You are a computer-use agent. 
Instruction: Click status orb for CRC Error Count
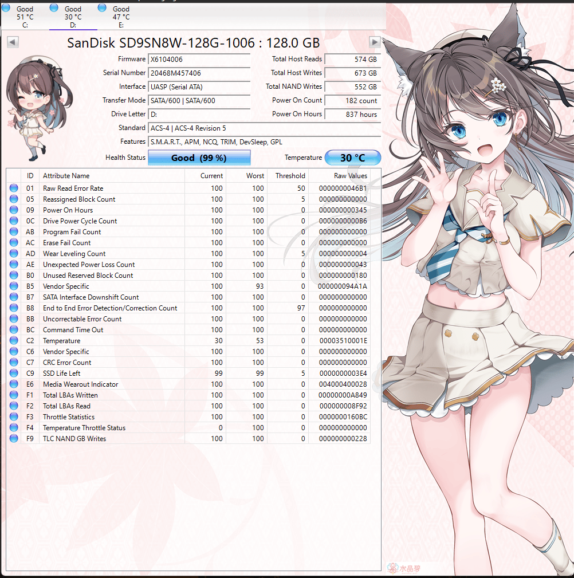click(14, 362)
